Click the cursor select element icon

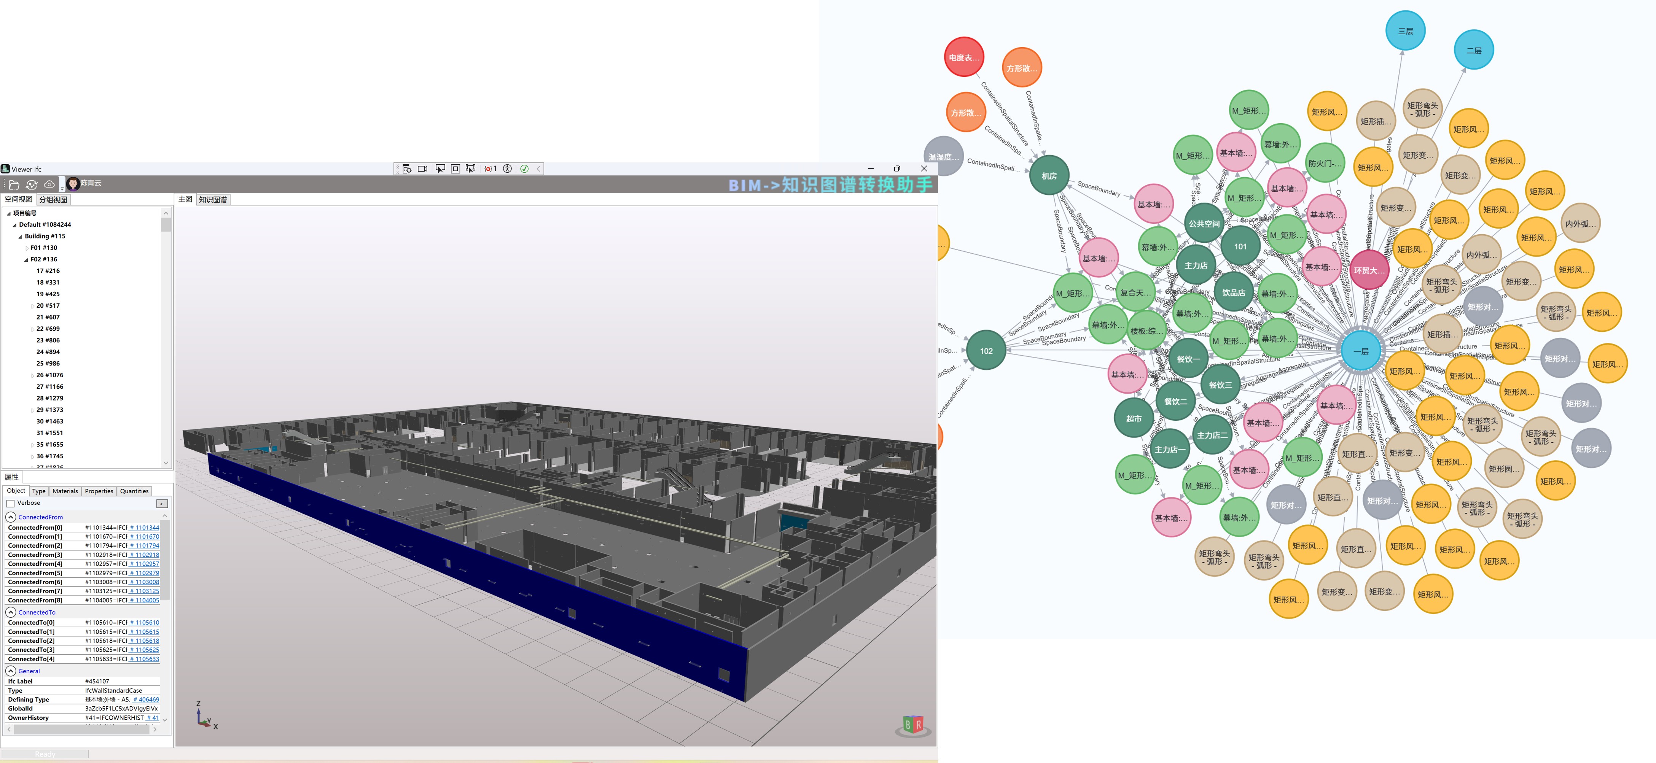[x=440, y=169]
